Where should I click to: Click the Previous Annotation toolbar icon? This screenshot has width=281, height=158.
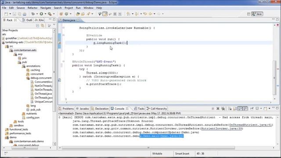137,14
